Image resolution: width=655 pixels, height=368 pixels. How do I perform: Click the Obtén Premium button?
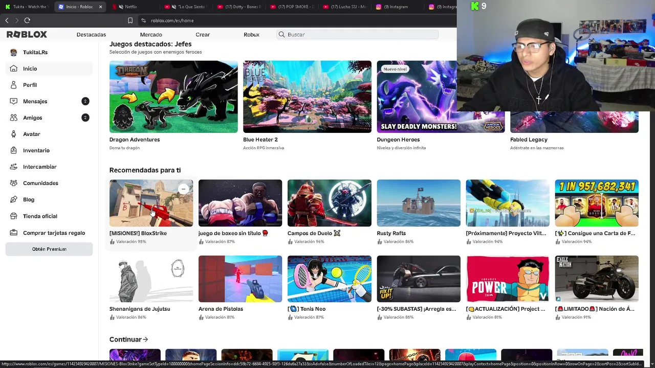[49, 249]
